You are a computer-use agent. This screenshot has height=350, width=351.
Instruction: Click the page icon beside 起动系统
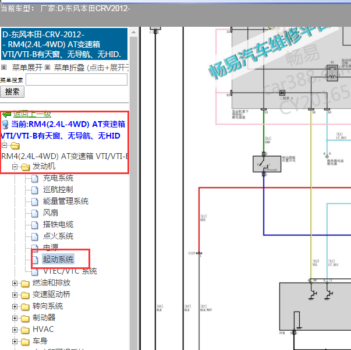point(35,260)
